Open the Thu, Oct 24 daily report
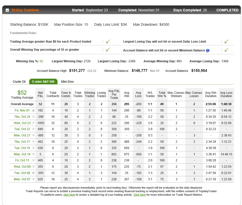 tap(22, 117)
